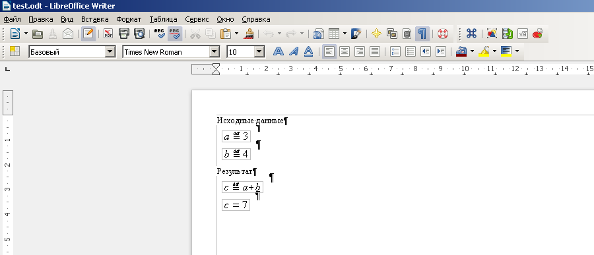Select justified paragraph alignment
Image resolution: width=594 pixels, height=255 pixels.
tap(374, 51)
